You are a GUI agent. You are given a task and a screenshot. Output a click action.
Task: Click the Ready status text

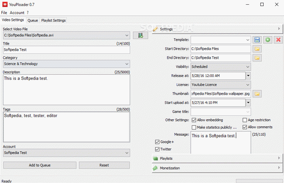[7, 181]
